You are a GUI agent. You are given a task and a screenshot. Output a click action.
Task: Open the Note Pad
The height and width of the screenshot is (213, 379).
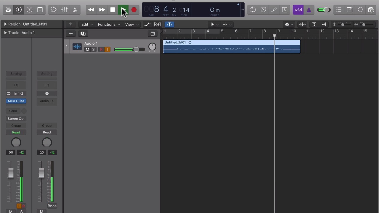[x=349, y=10]
